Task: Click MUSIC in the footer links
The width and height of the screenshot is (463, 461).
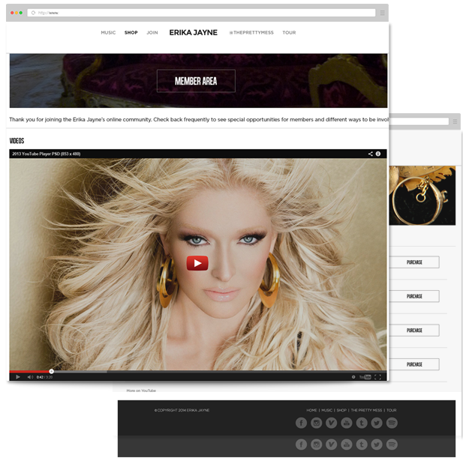Action: pos(326,410)
